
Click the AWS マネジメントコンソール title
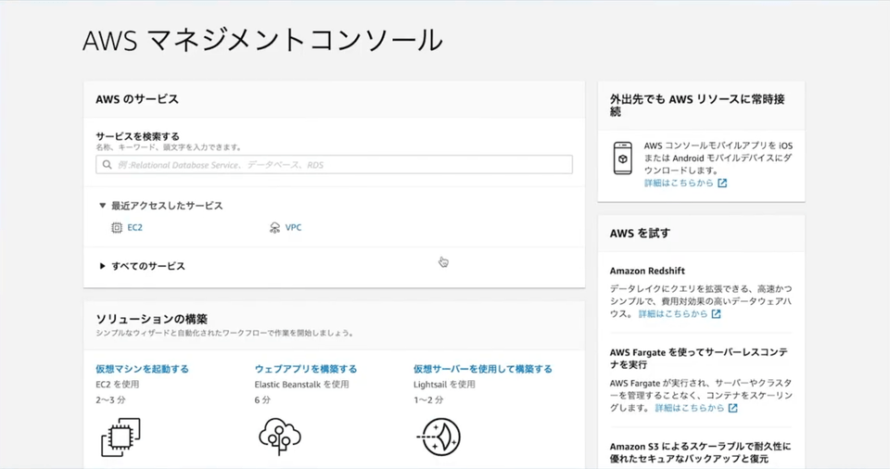pos(262,40)
